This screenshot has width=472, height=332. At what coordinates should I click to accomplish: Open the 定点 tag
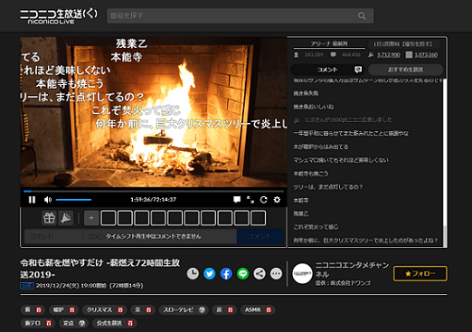click(69, 323)
